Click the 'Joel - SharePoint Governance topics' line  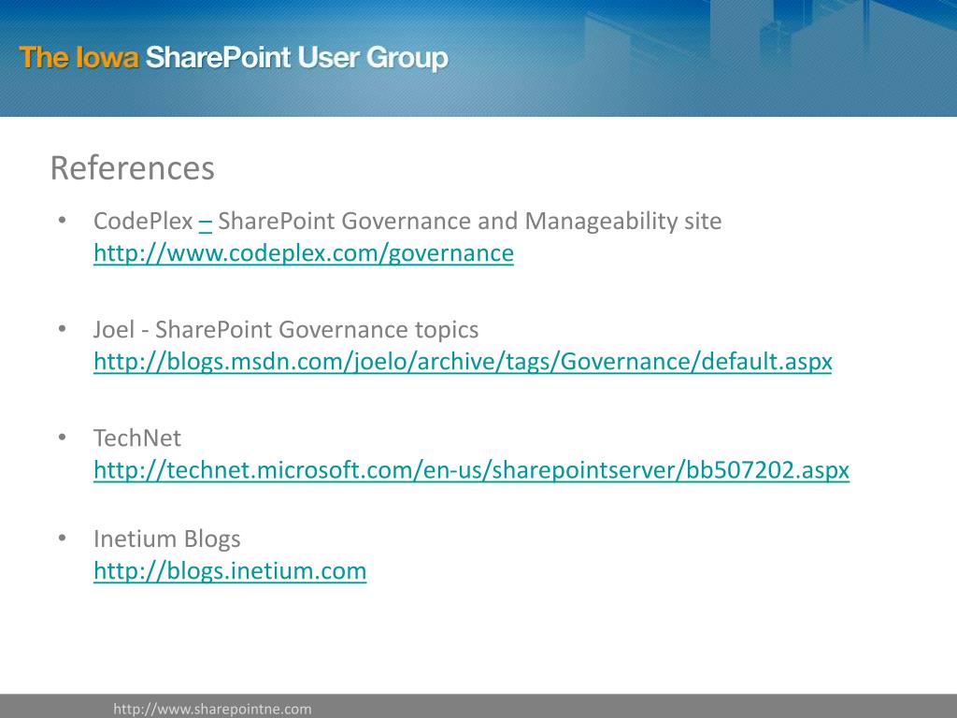coord(286,330)
